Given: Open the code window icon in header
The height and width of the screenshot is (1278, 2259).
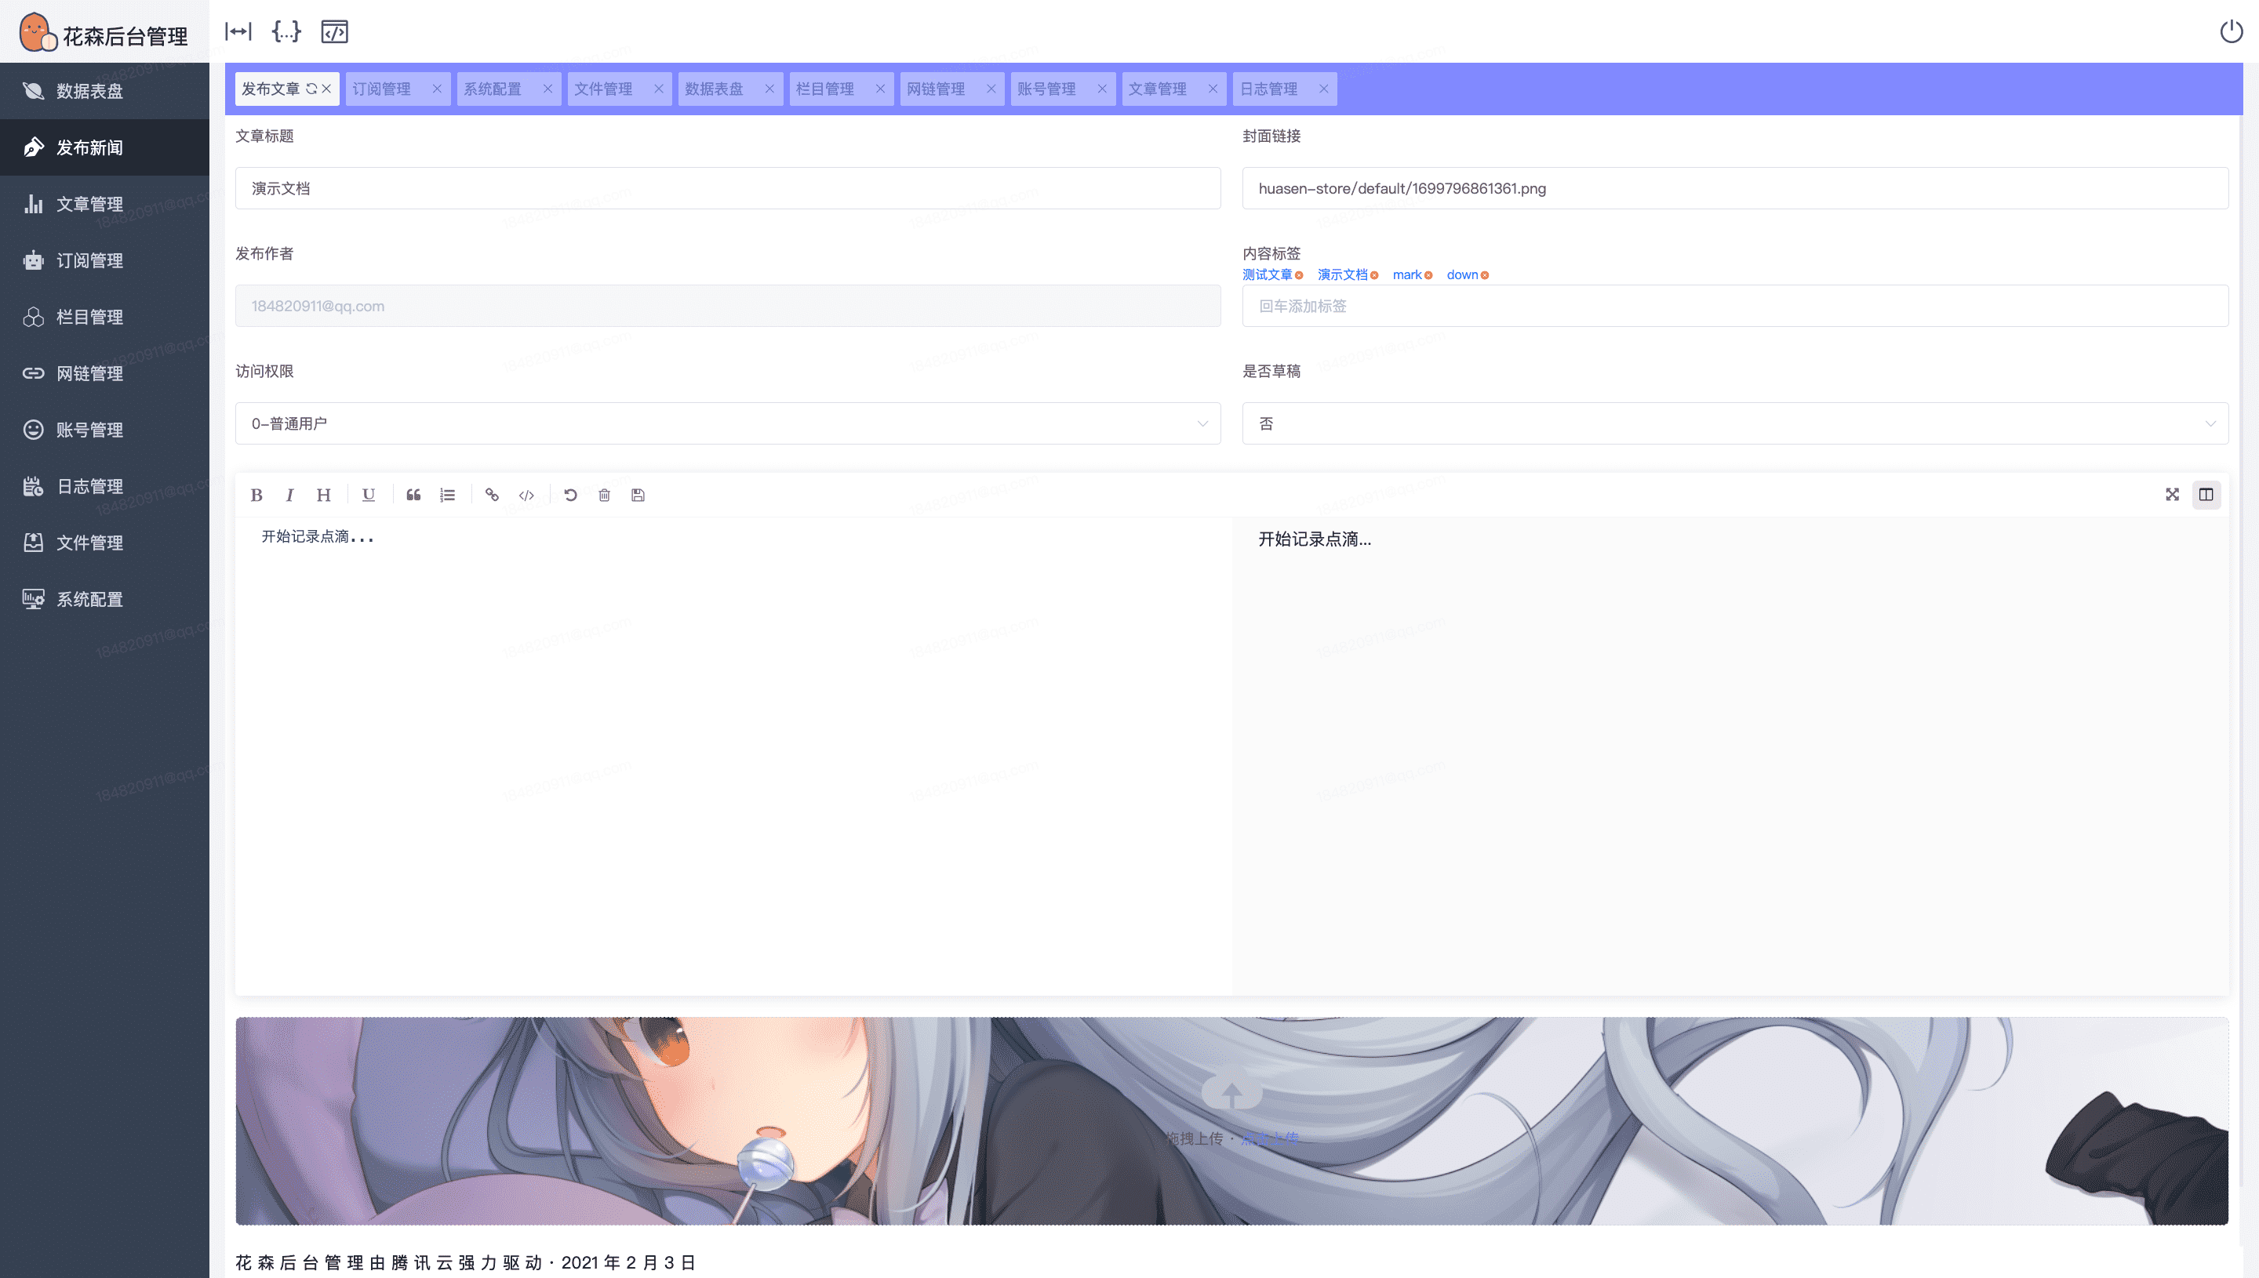Looking at the screenshot, I should click(334, 31).
